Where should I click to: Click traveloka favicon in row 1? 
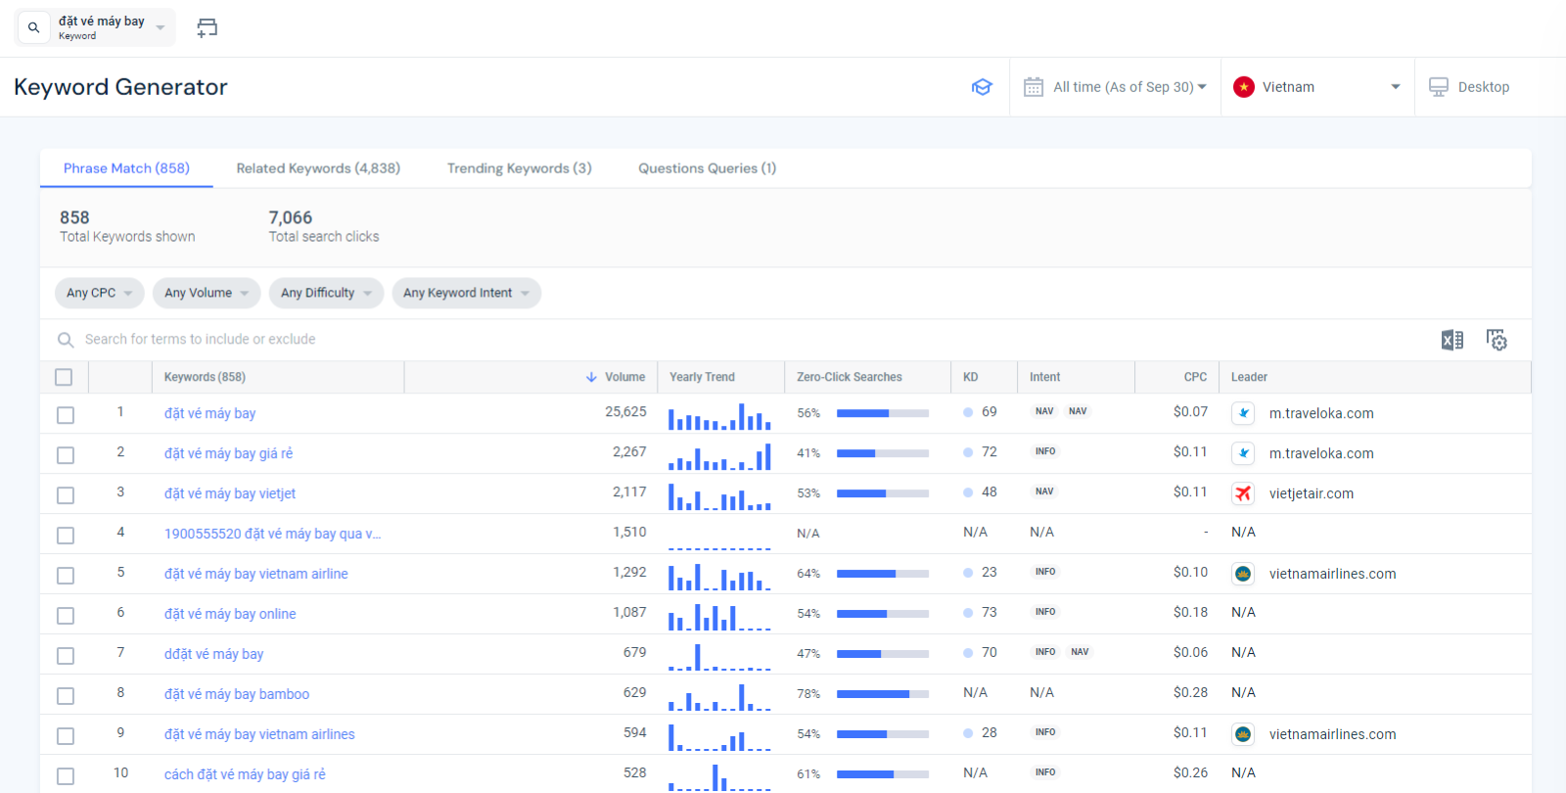1243,413
